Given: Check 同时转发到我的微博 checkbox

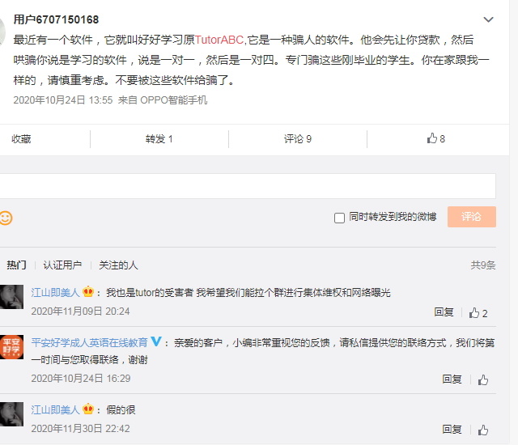Looking at the screenshot, I should click(339, 218).
